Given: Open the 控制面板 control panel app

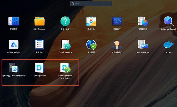Looking at the screenshot, I should 14,21.
